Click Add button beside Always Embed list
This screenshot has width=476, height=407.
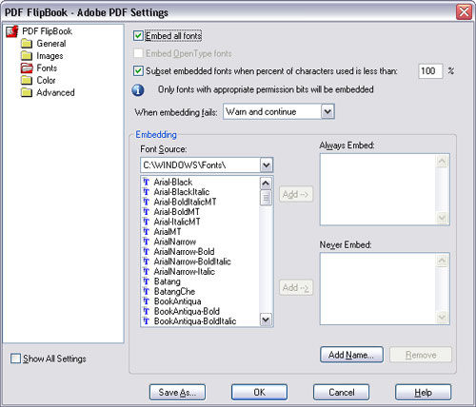tap(296, 194)
